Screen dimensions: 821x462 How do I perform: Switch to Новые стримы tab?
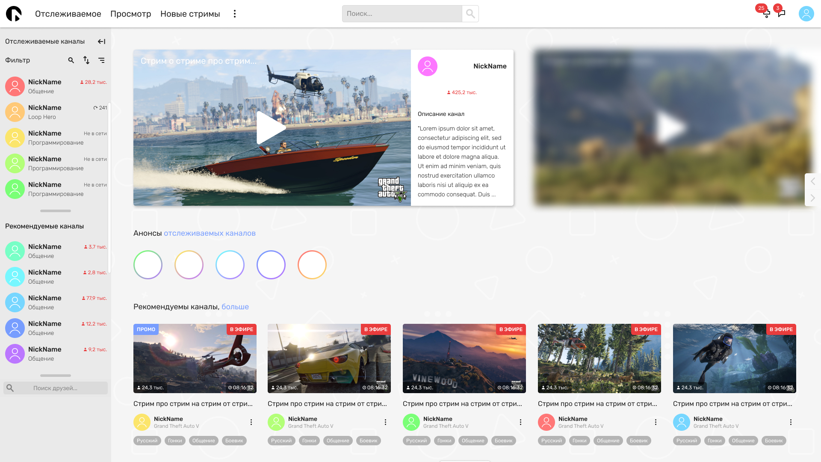[x=190, y=14]
